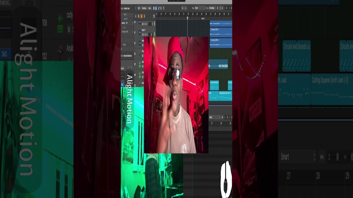Click bar 28 in piano roll ruler

pos(221,123)
